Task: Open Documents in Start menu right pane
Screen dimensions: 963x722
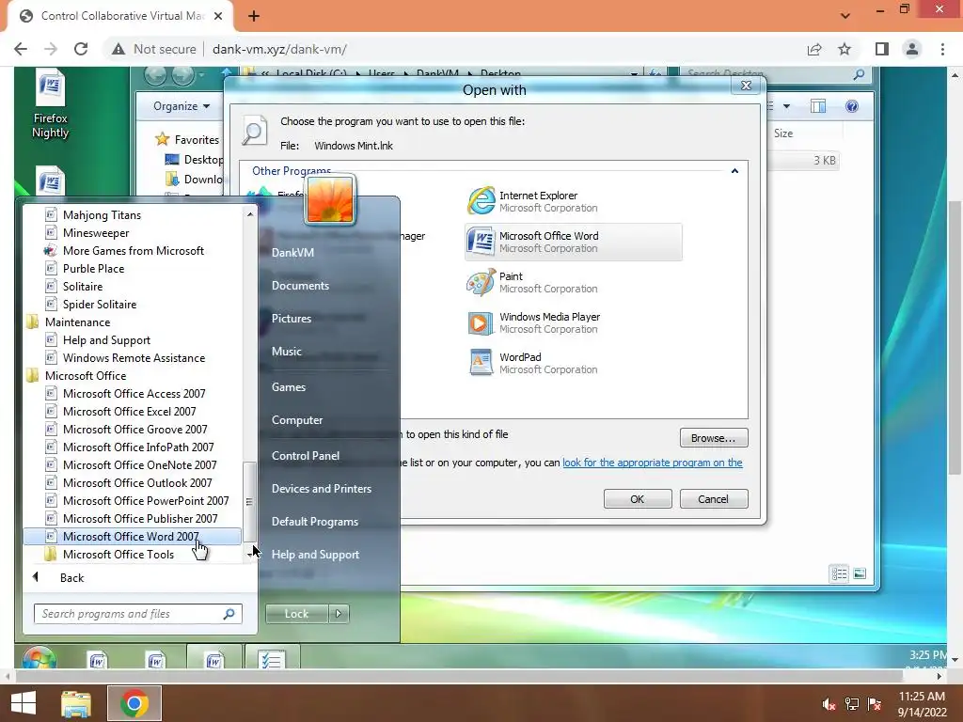Action: click(300, 286)
